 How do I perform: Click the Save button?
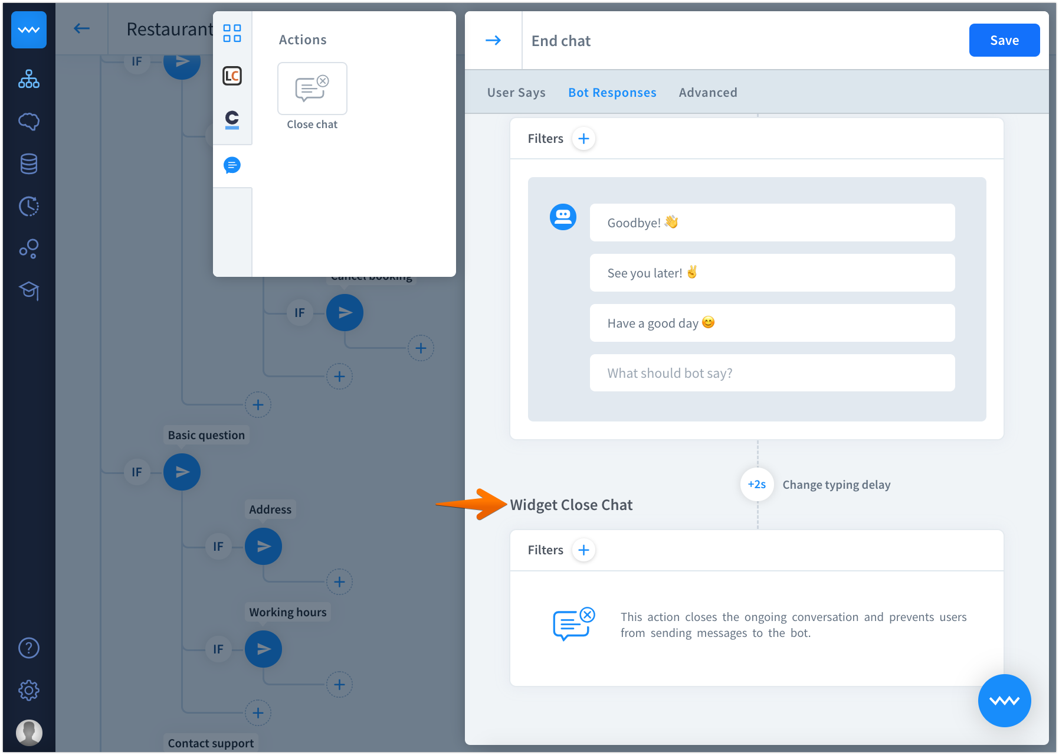pyautogui.click(x=1004, y=40)
